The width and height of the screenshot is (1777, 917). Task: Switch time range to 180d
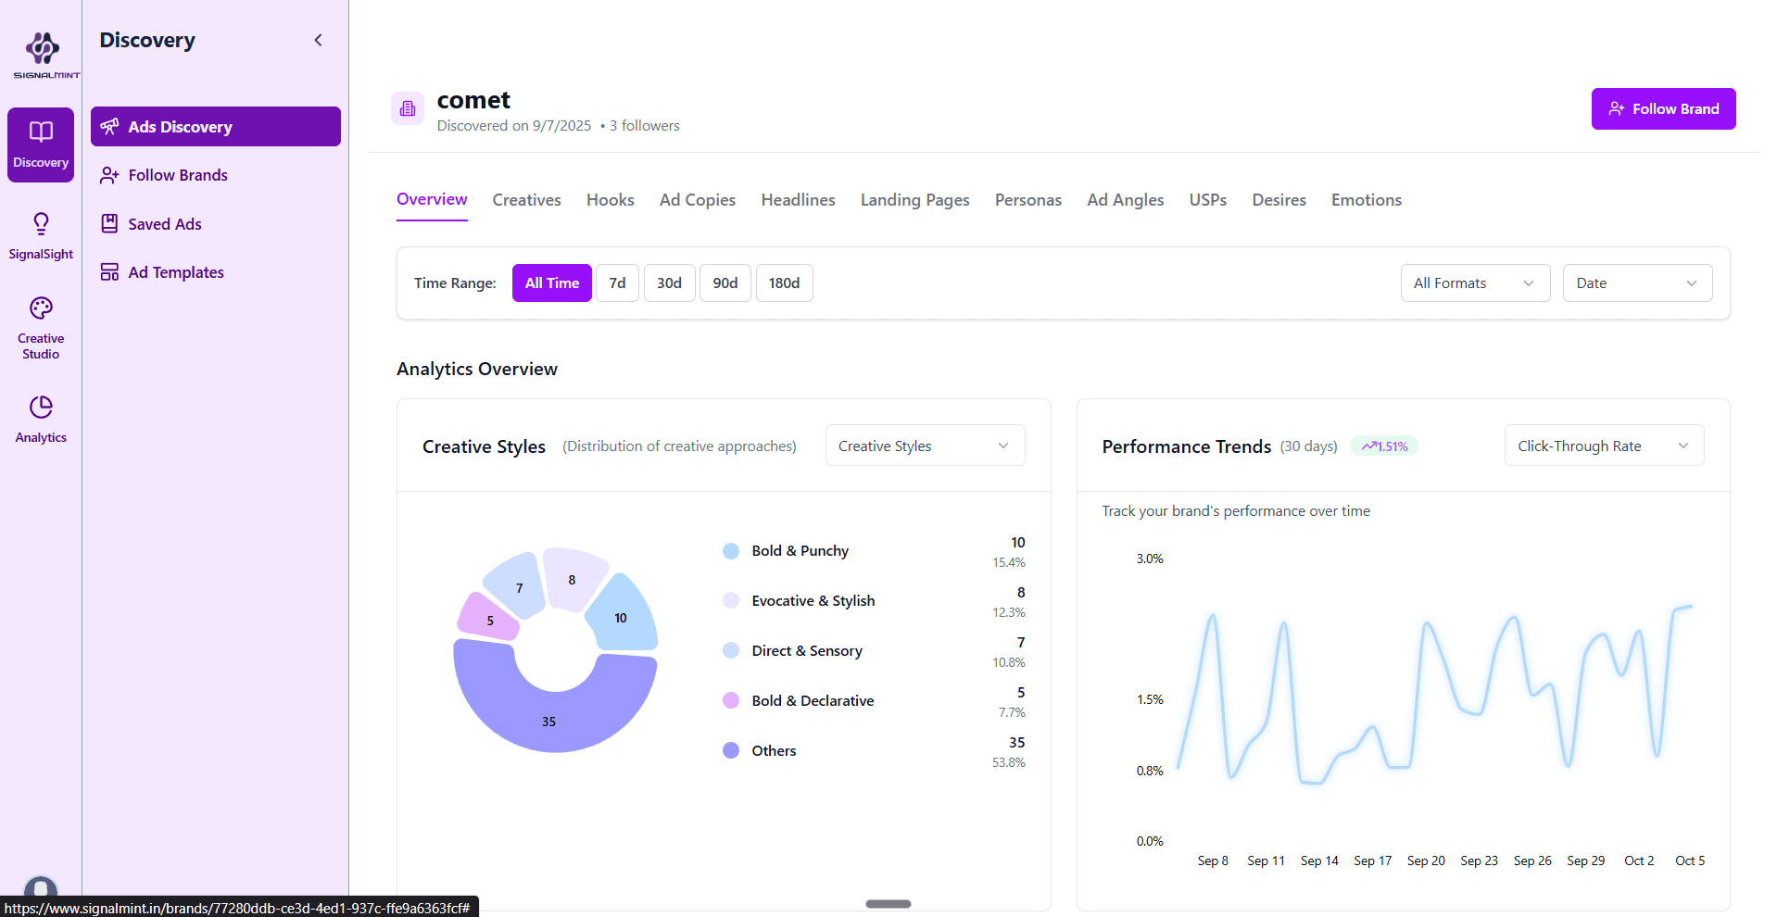coord(784,283)
